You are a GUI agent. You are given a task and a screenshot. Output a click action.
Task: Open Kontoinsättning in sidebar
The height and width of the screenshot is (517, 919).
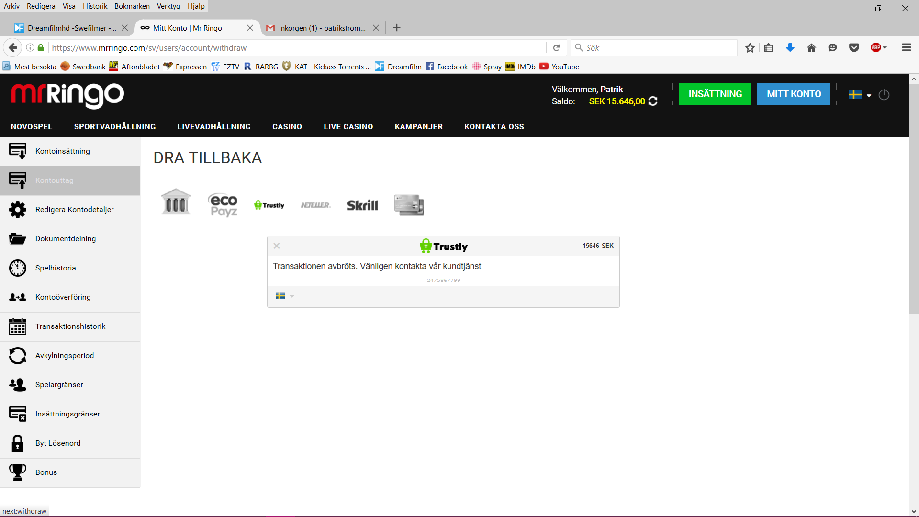(70, 151)
